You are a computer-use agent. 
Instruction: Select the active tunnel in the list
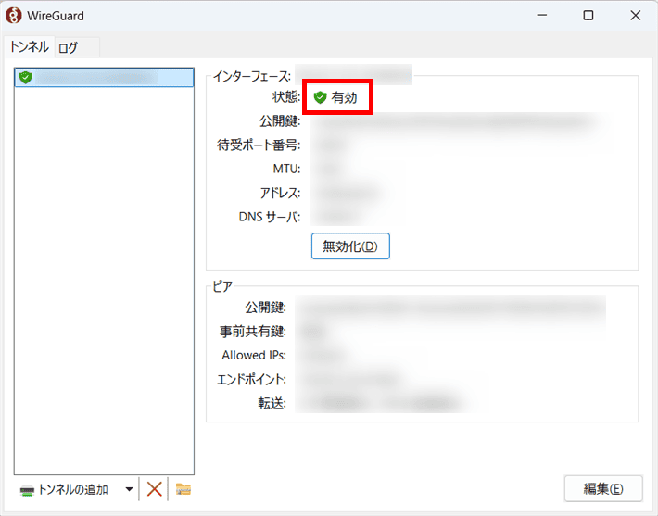(104, 78)
